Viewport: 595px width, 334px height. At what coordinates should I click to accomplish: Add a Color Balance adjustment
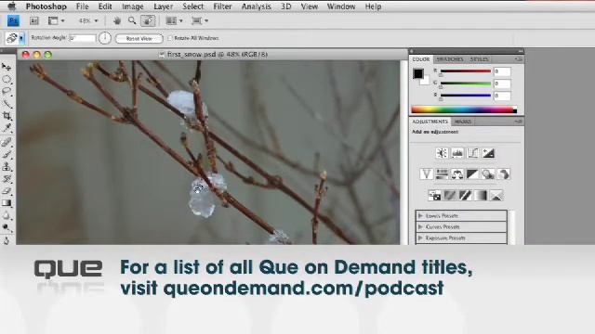click(457, 174)
